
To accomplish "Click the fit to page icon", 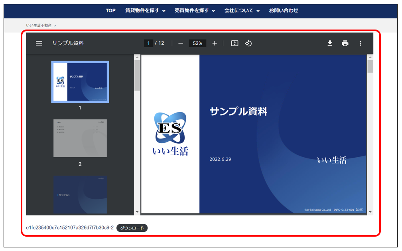I will [235, 43].
